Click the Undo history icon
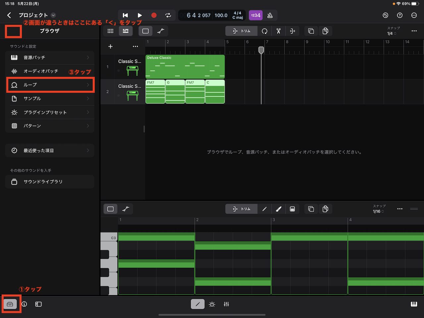This screenshot has height=318, width=424. 385,15
